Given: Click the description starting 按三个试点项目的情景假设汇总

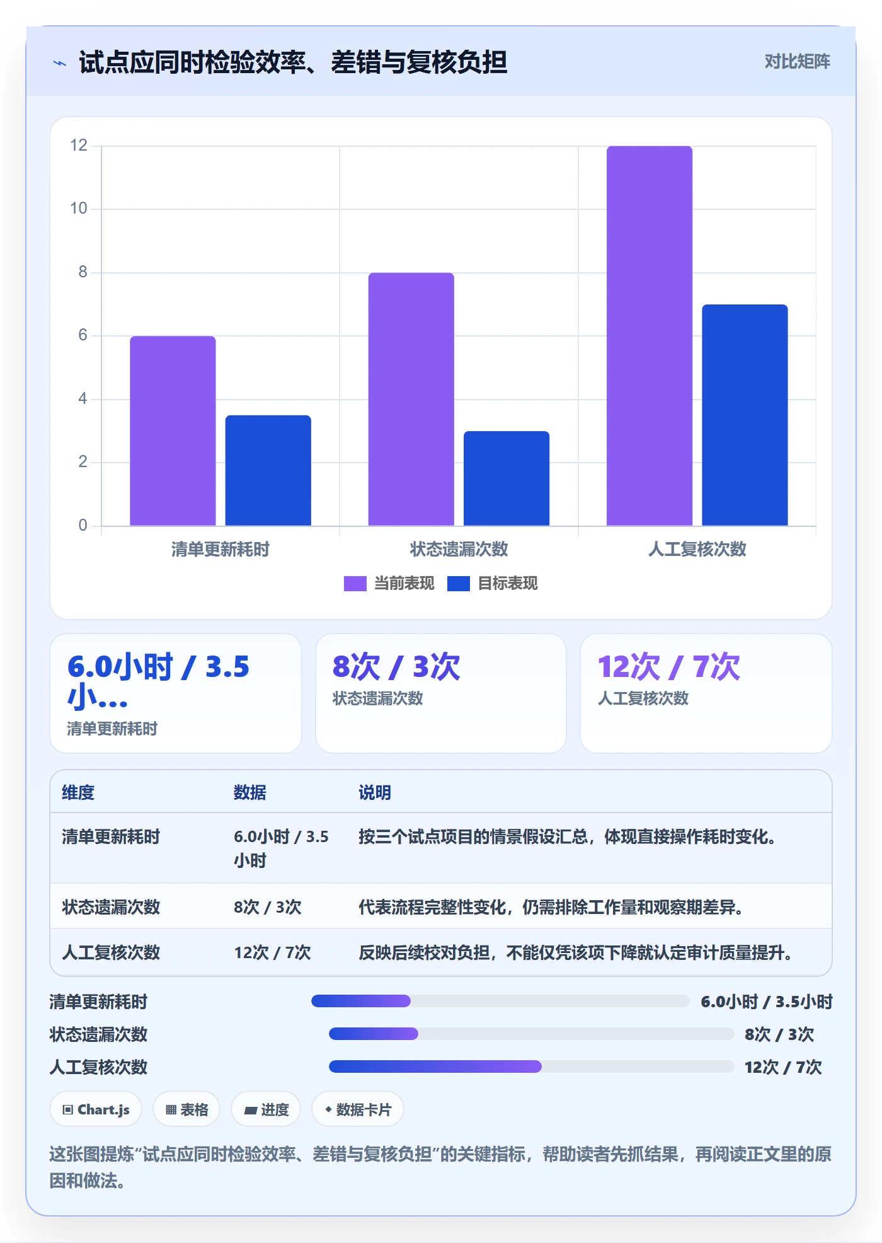Looking at the screenshot, I should [x=567, y=836].
